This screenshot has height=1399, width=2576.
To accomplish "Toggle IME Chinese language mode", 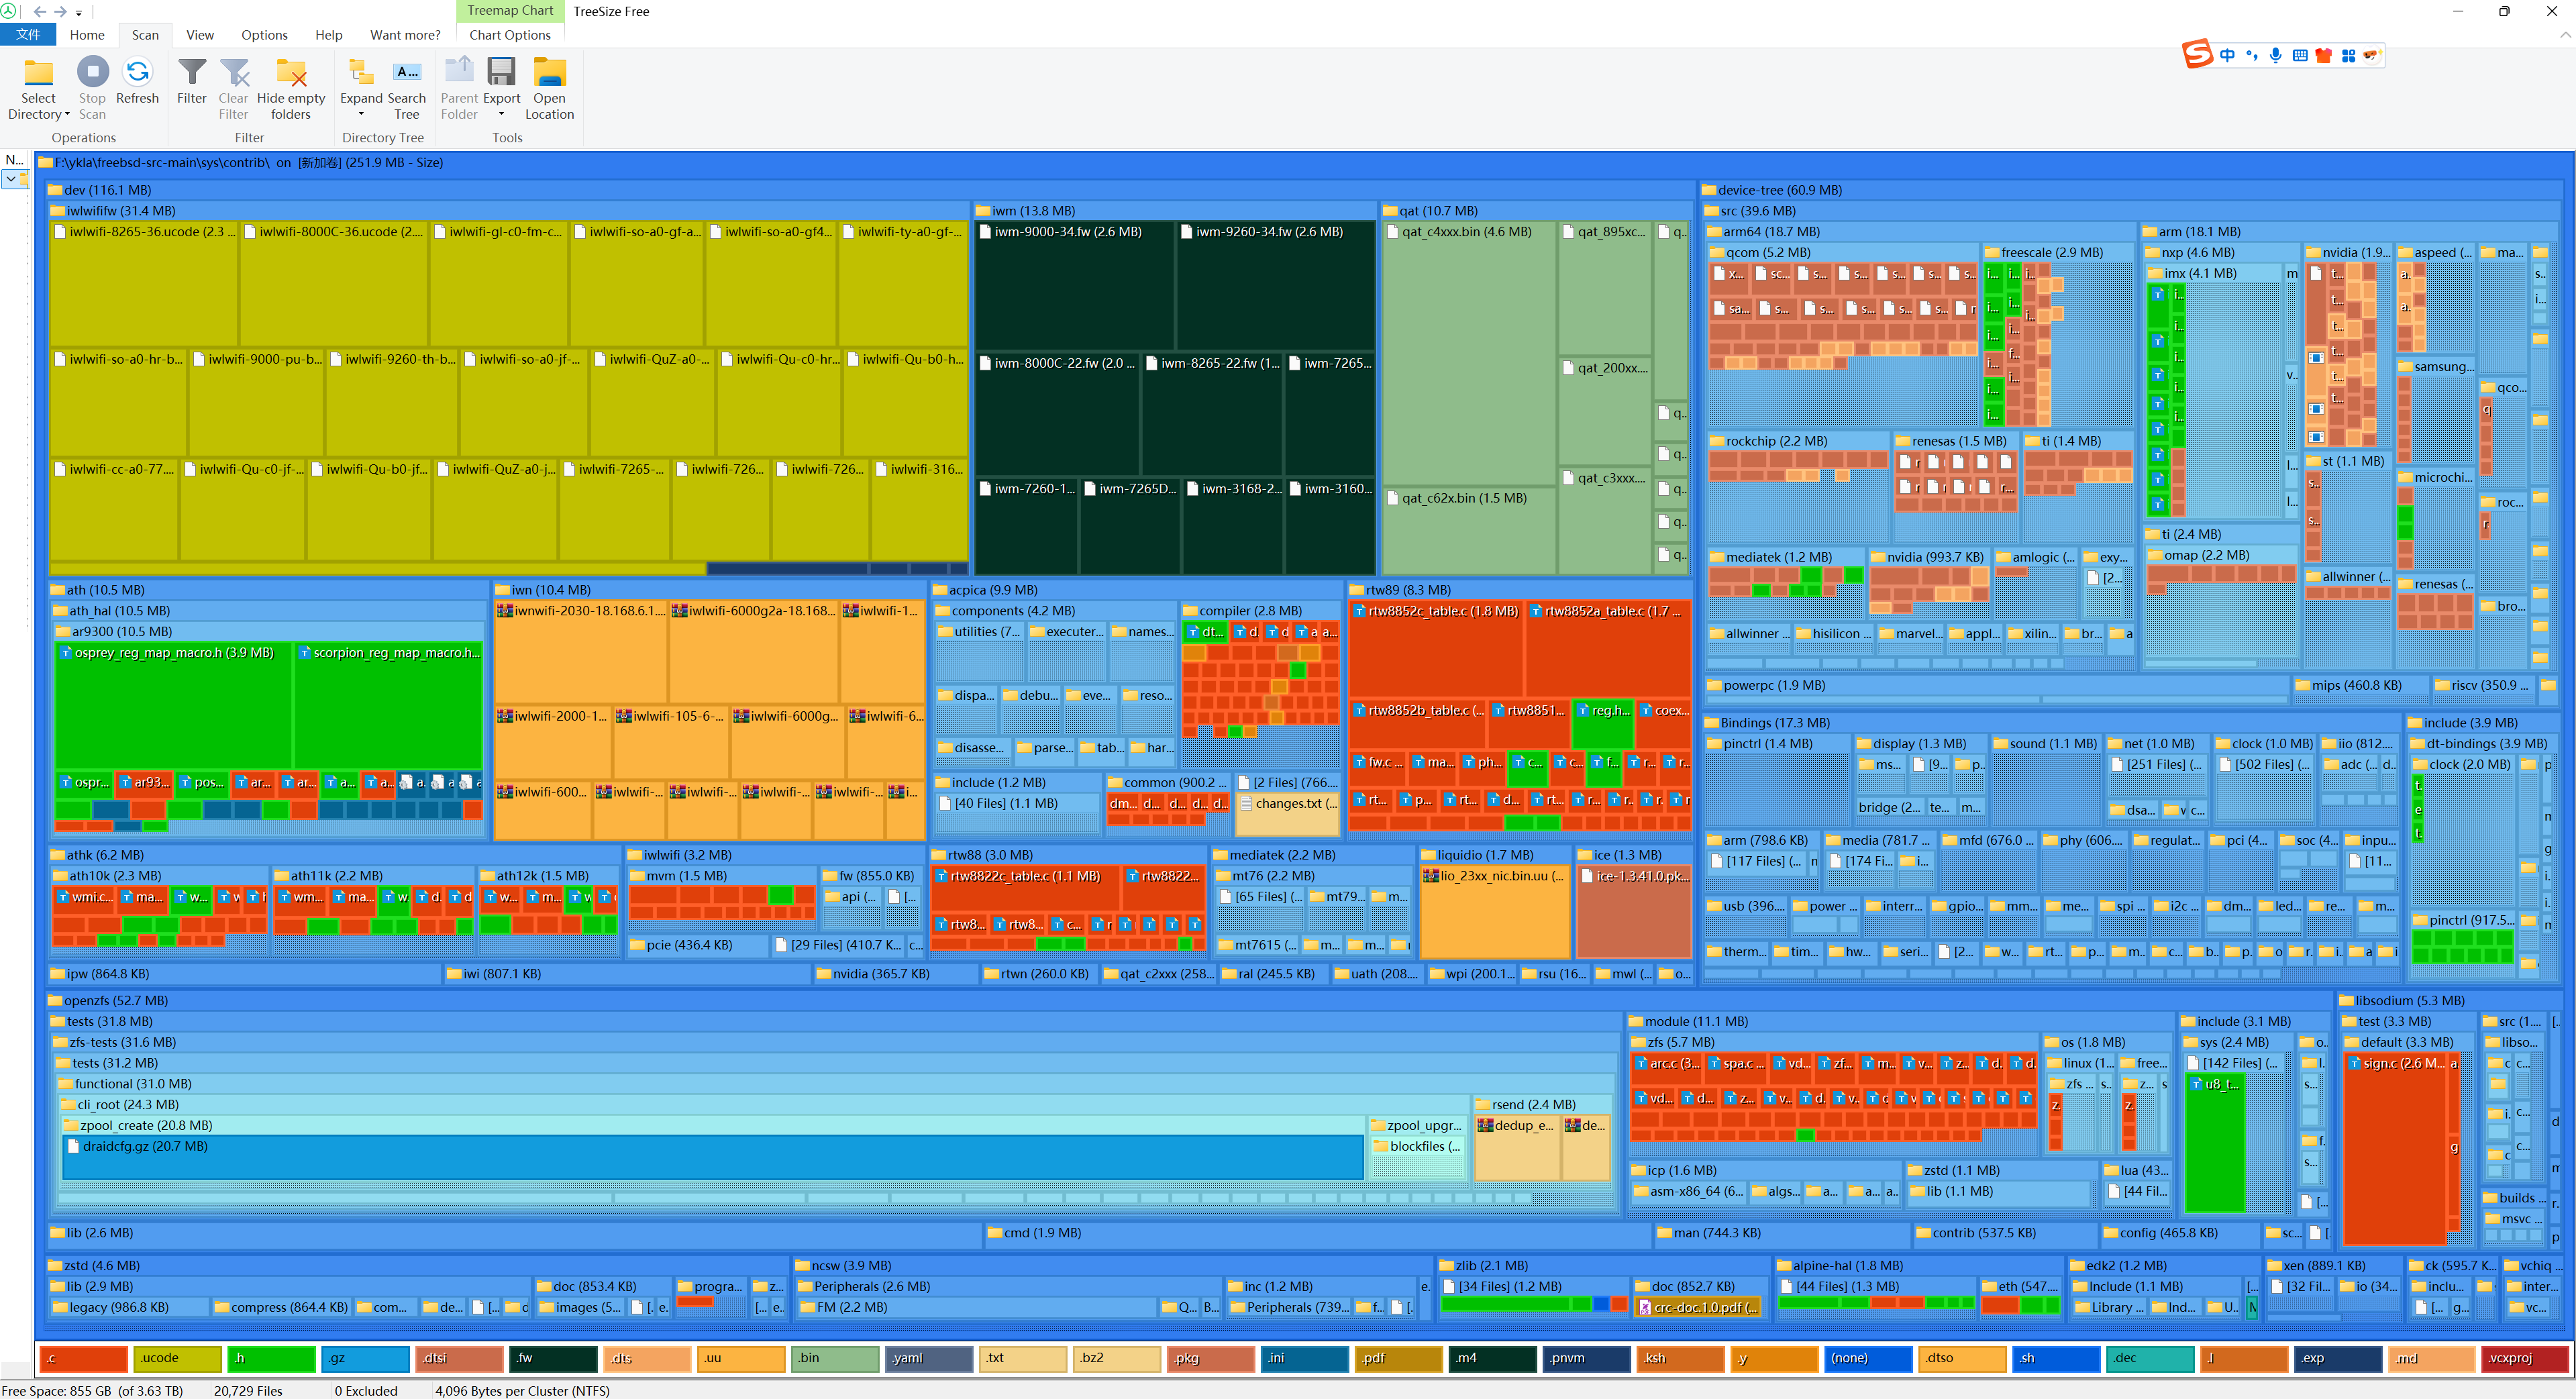I will (x=2227, y=55).
